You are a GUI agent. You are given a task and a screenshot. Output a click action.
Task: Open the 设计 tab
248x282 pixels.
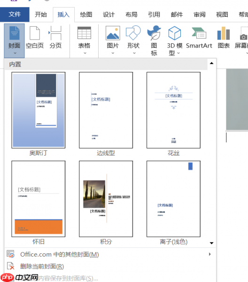[x=108, y=15]
